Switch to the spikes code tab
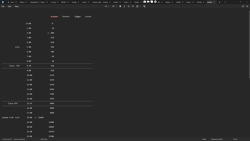The height and width of the screenshot is (141, 250). (97, 2)
